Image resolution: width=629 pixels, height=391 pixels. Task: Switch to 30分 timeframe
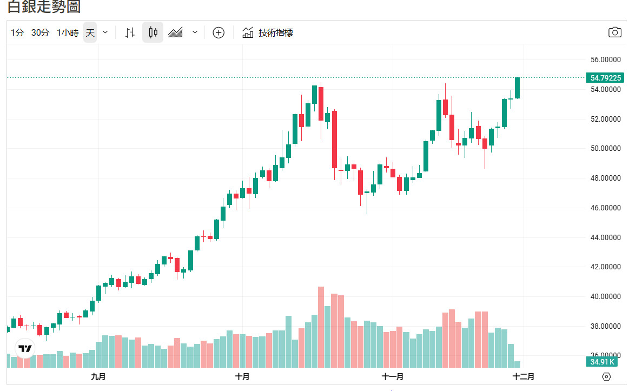[x=40, y=32]
